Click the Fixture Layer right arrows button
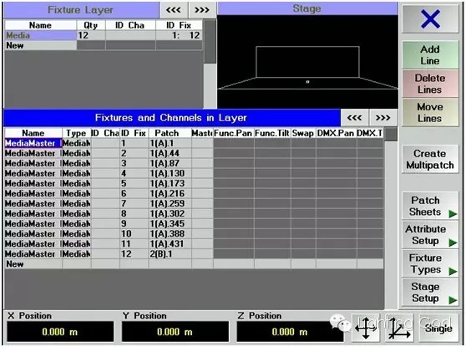Screen dimensions: 466x347 pos(202,10)
